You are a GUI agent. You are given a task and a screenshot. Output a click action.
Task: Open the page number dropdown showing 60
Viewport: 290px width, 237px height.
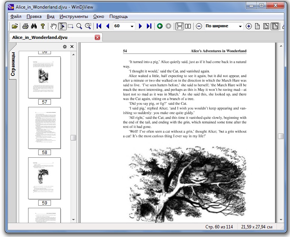click(132, 26)
